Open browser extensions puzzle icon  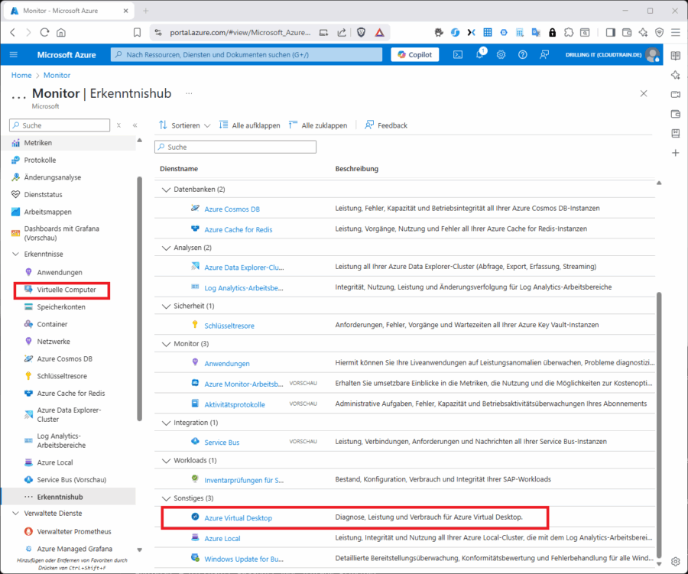(x=569, y=32)
